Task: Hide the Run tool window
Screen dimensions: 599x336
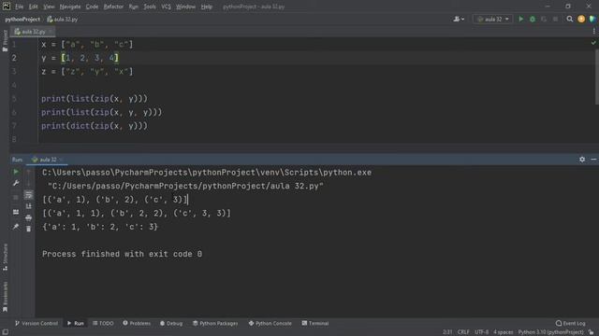Action: click(593, 160)
